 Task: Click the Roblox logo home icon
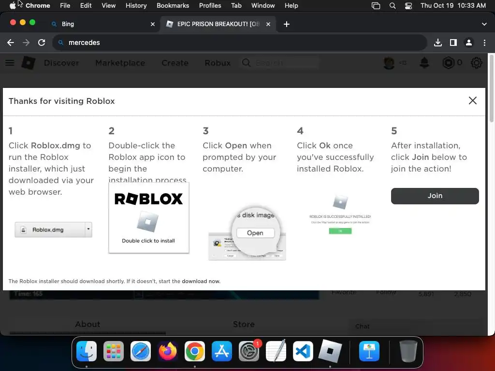tap(28, 63)
